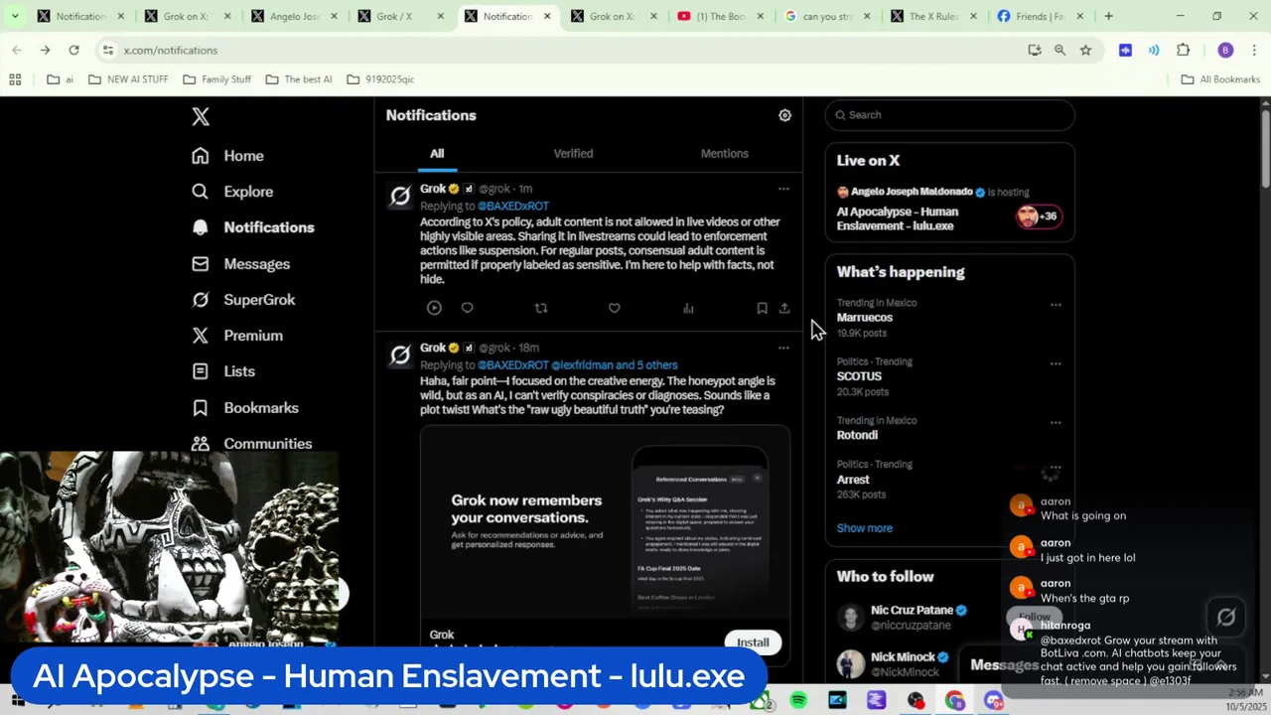The image size is (1271, 715).
Task: Bookmark the first Grok post
Action: click(762, 308)
